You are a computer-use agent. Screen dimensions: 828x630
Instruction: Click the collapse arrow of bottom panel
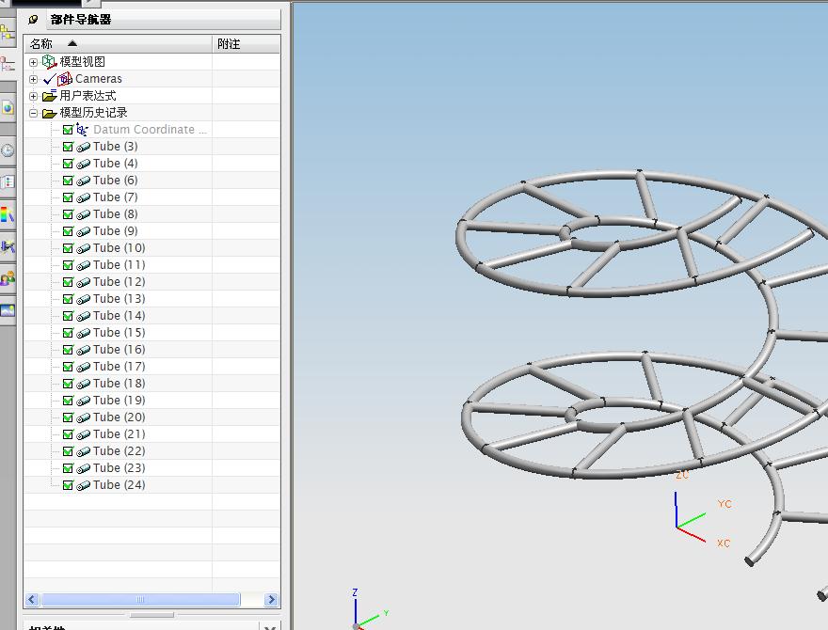(270, 628)
